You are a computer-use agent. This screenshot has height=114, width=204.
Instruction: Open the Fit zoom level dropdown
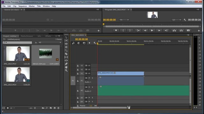[124, 20]
